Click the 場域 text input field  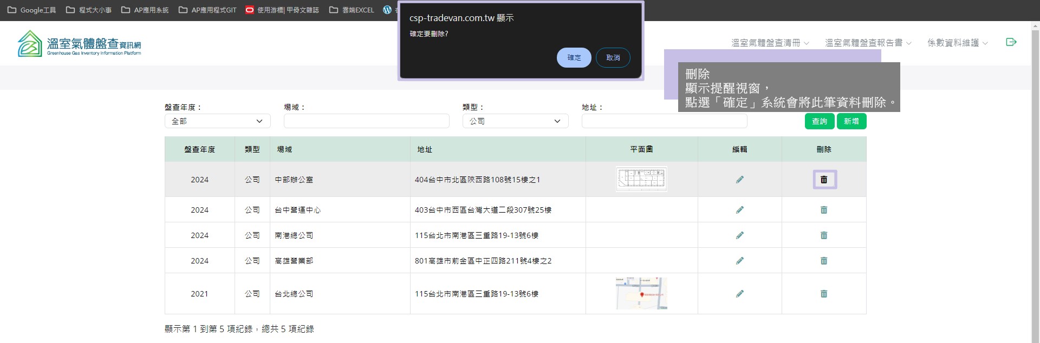tap(366, 121)
